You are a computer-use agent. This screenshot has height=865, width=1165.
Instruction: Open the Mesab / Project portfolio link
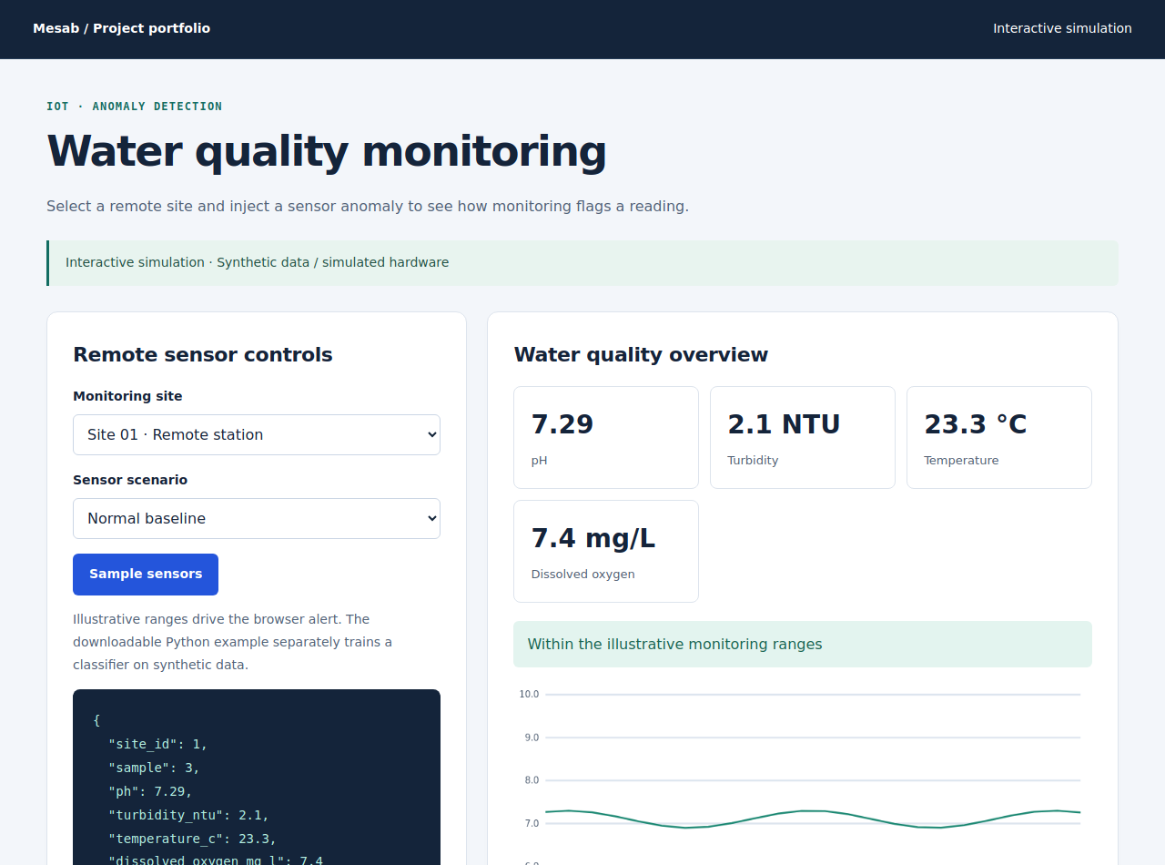[x=121, y=28]
